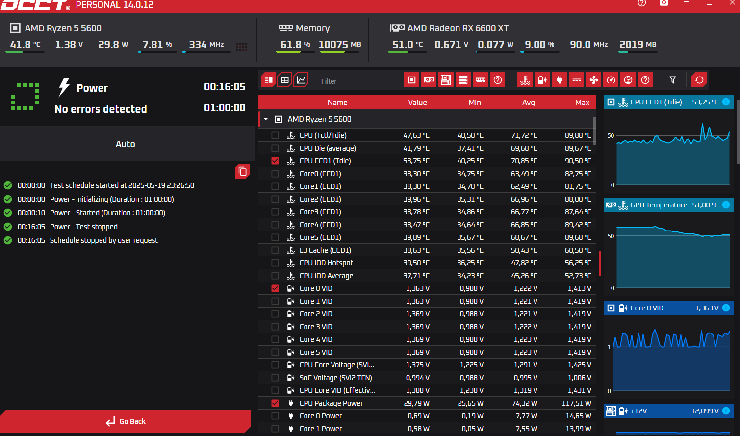The width and height of the screenshot is (740, 436).
Task: Take a screenshot with the camera icon
Action: [664, 3]
